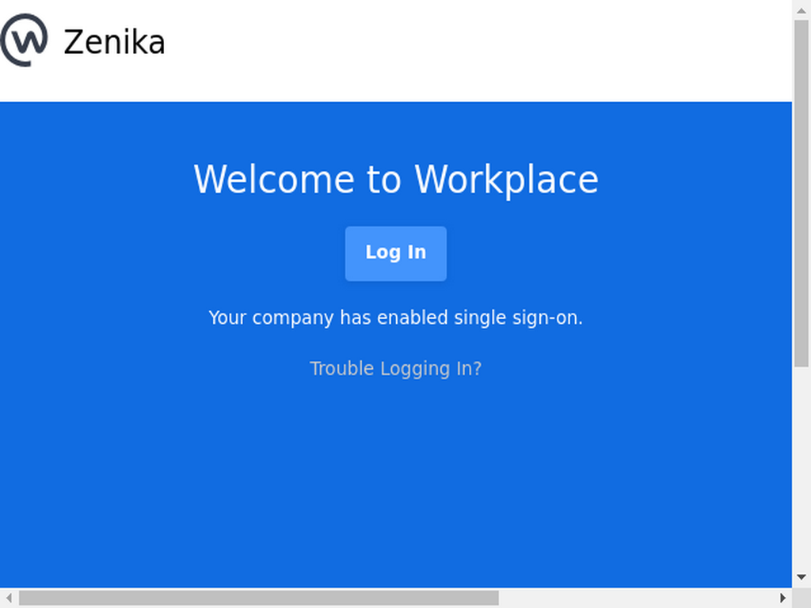Click the "Your company has enabled" message
Image resolution: width=811 pixels, height=608 pixels.
[328, 318]
